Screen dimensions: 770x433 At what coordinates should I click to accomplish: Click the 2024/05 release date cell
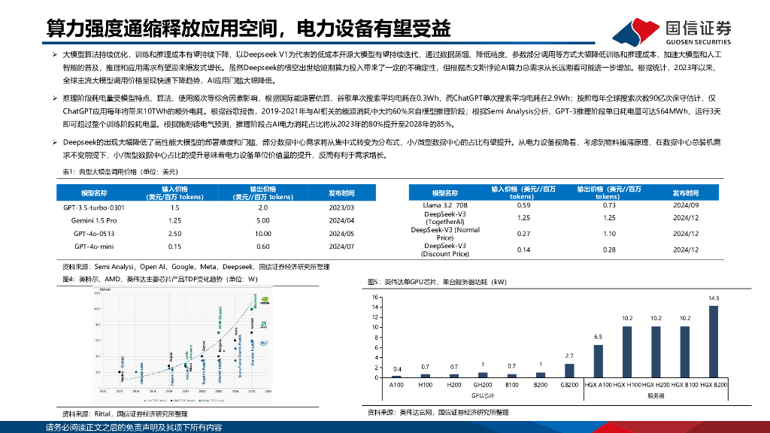point(341,234)
